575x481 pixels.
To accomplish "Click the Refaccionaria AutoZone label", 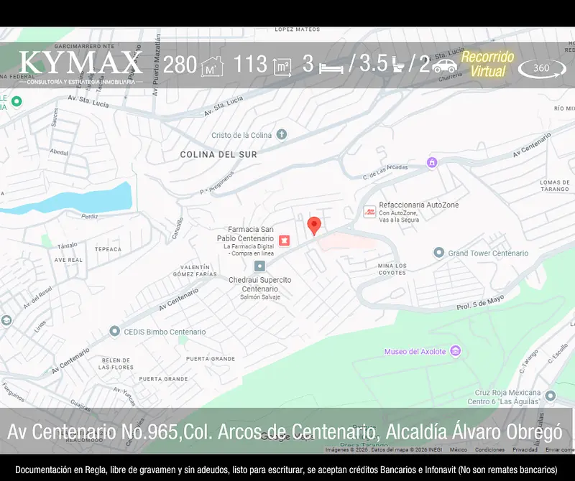I will coord(419,205).
